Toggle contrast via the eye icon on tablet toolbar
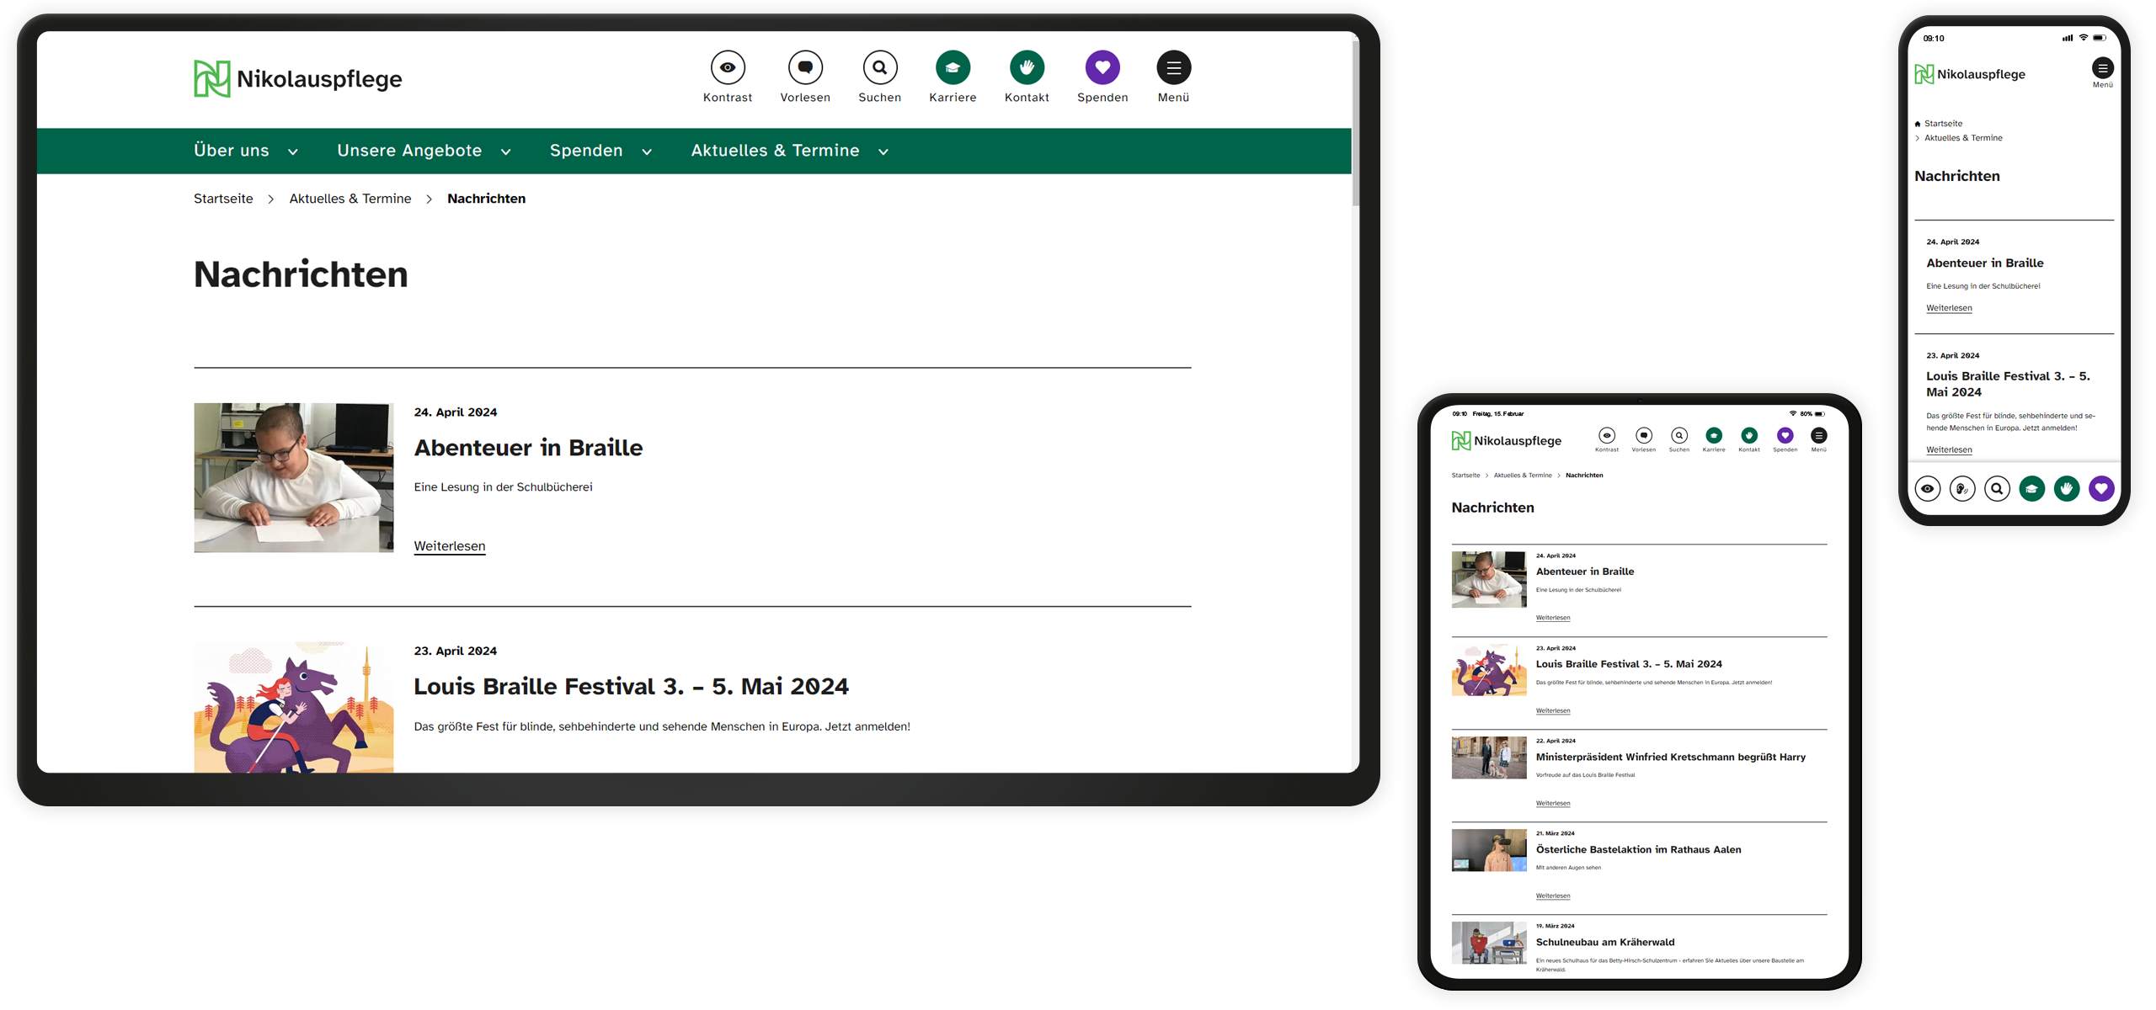The height and width of the screenshot is (1010, 2156). point(1608,435)
